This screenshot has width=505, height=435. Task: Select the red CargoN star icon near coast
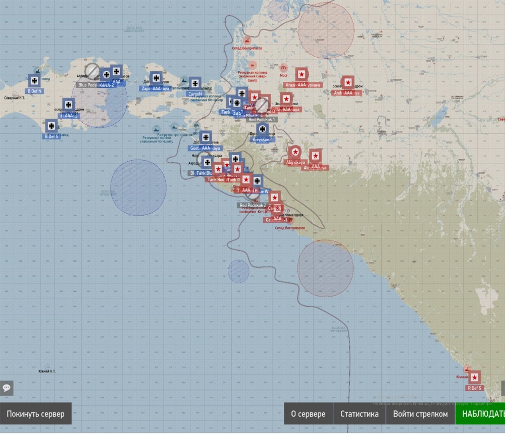point(274,198)
